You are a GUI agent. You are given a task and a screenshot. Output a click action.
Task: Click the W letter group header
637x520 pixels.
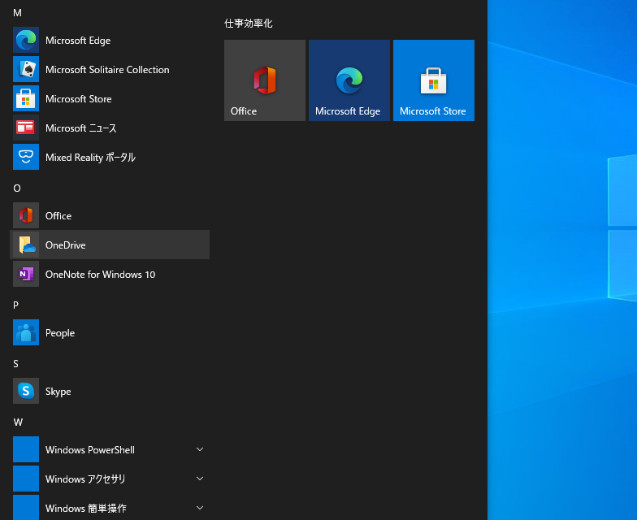[18, 422]
